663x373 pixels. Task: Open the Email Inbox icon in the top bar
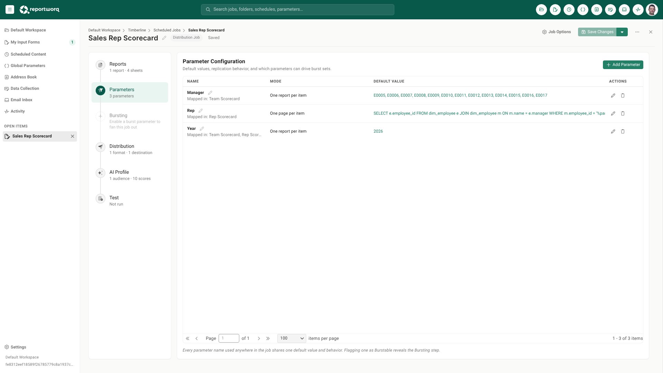coord(624,10)
